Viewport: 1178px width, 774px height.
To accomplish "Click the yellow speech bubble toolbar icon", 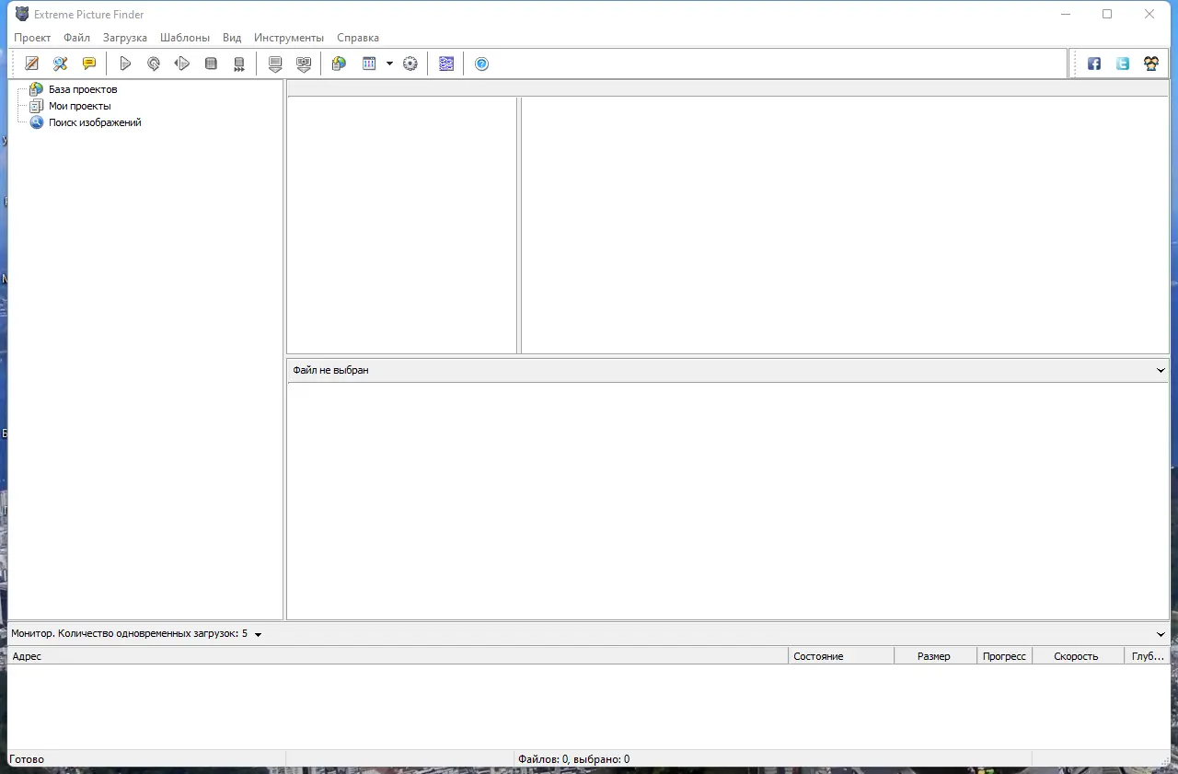I will tap(89, 64).
